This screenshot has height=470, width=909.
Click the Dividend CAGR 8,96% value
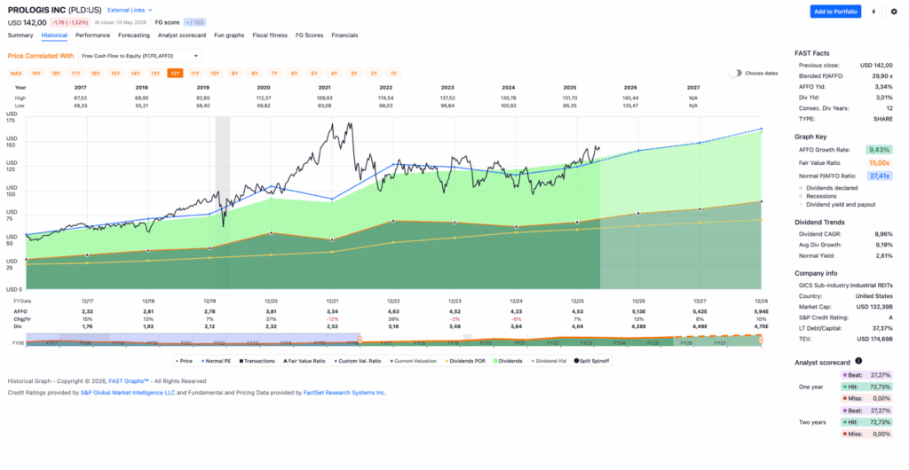pyautogui.click(x=883, y=234)
